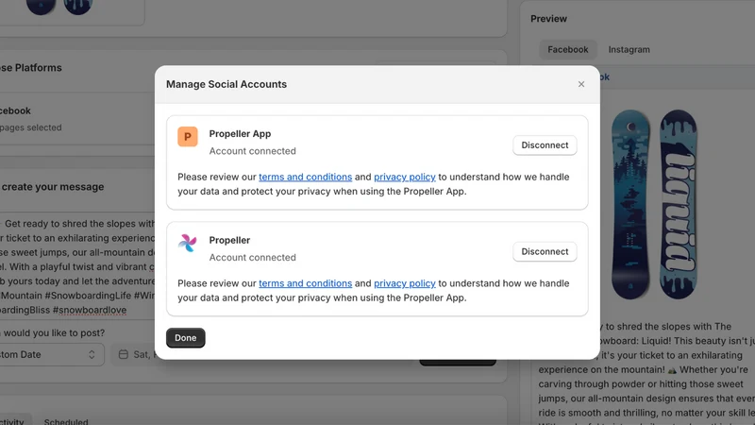755x425 pixels.
Task: Click 'Account connected' under Propeller App
Action: [252, 151]
